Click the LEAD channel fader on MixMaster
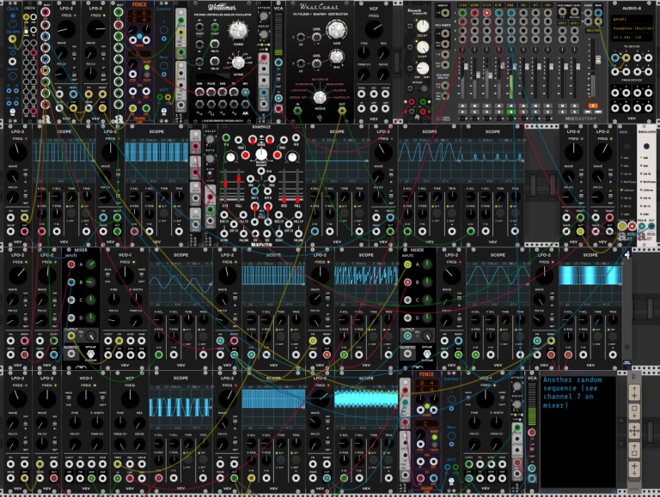This screenshot has height=497, width=660. [x=466, y=66]
